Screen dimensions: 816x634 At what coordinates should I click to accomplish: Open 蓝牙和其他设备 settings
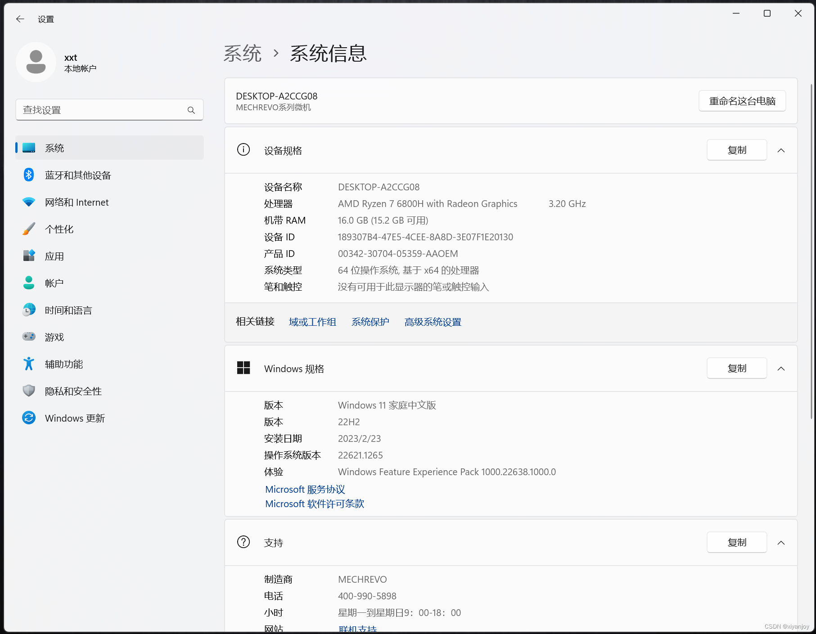pyautogui.click(x=109, y=175)
